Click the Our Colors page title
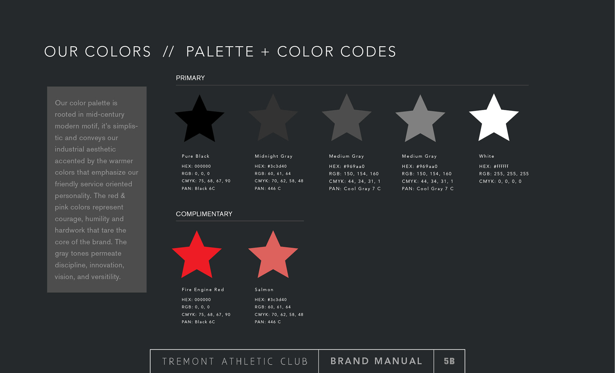The image size is (615, 373). tap(220, 52)
